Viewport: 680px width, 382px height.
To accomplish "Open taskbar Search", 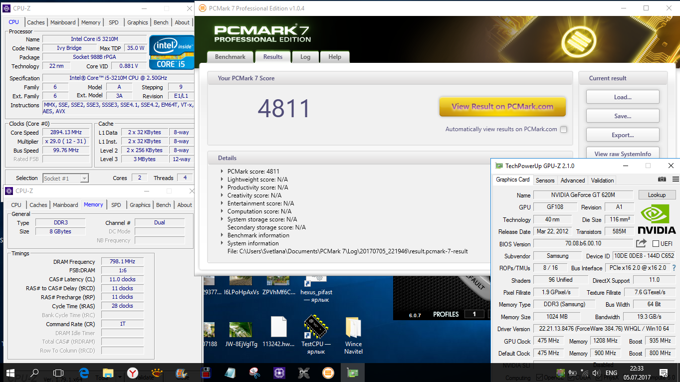I will (x=34, y=373).
